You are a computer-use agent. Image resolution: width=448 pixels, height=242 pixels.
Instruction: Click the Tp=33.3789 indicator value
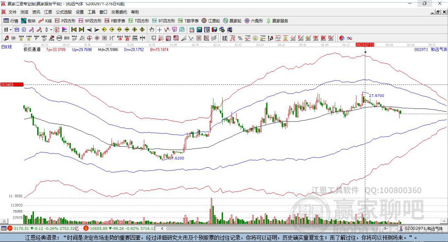click(x=56, y=49)
